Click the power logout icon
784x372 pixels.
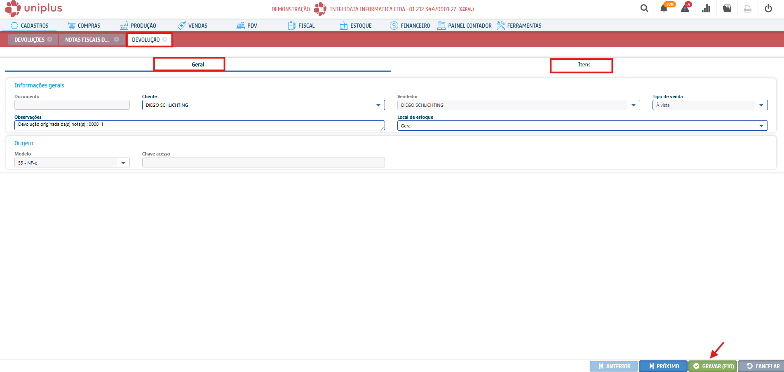click(x=768, y=8)
